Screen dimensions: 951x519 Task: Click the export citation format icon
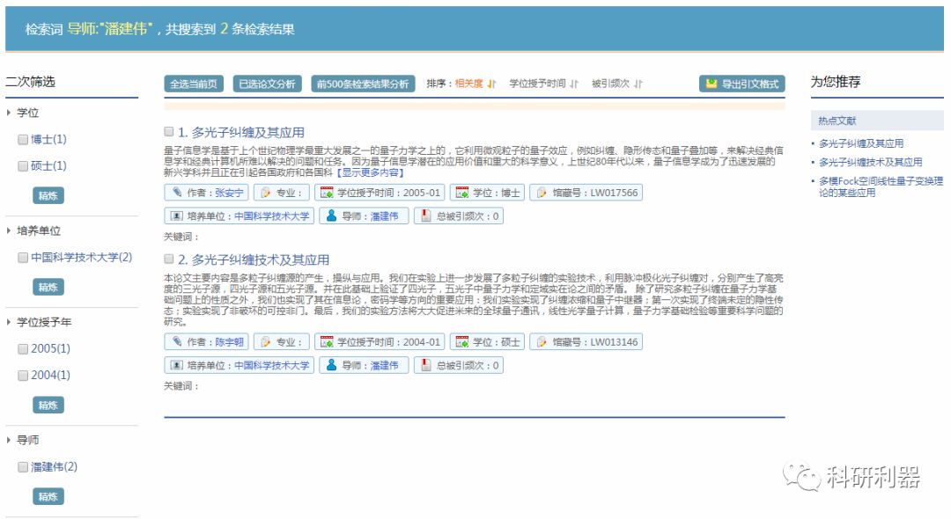[x=711, y=84]
